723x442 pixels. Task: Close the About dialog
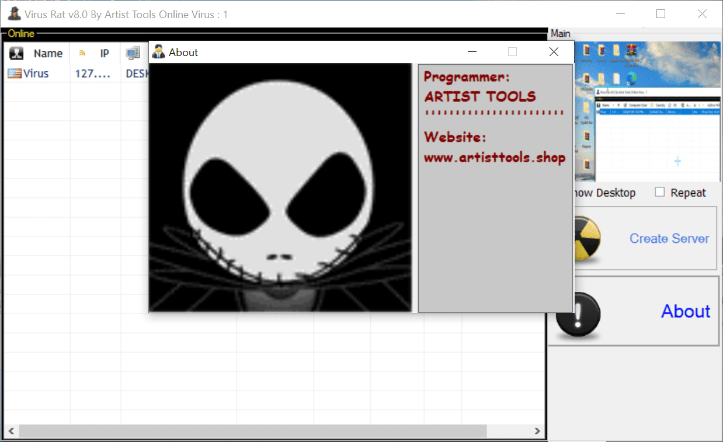point(554,52)
